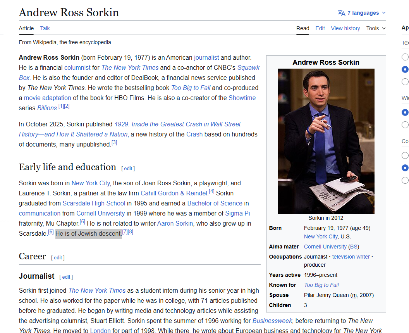Open Cornell University link in infobox
This screenshot has width=409, height=333.
(325, 247)
